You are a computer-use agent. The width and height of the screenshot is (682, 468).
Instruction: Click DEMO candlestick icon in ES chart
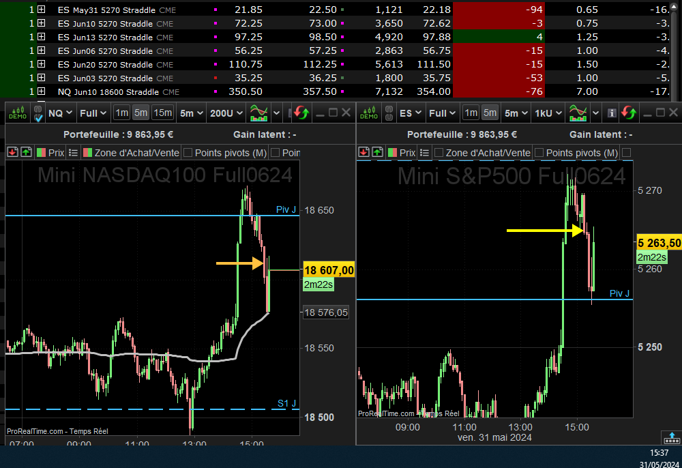pyautogui.click(x=369, y=113)
